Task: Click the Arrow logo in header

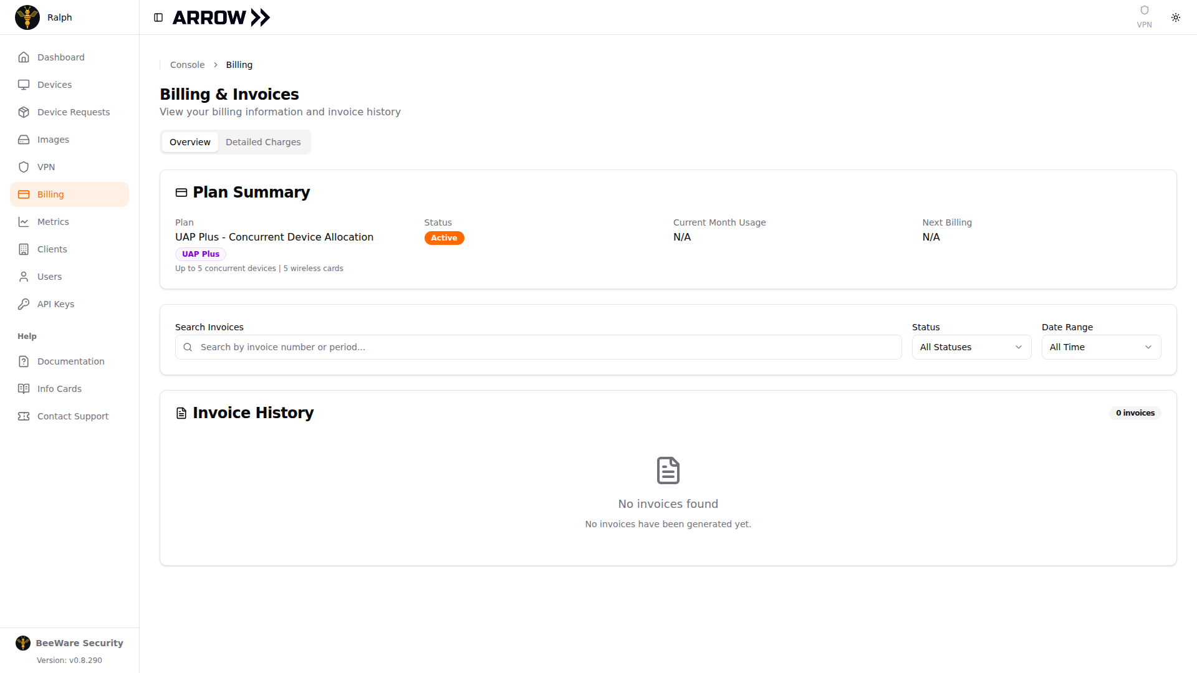Action: coord(221,17)
